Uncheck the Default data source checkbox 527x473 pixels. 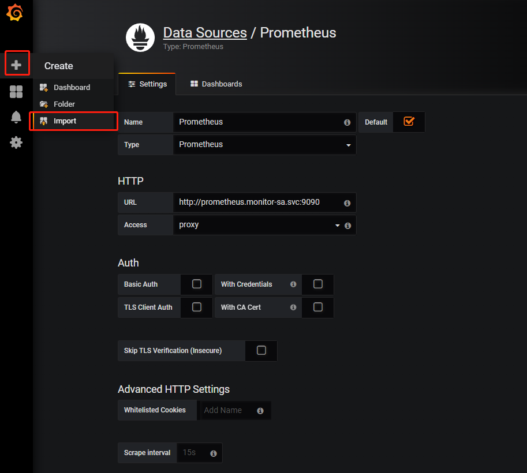pos(409,122)
